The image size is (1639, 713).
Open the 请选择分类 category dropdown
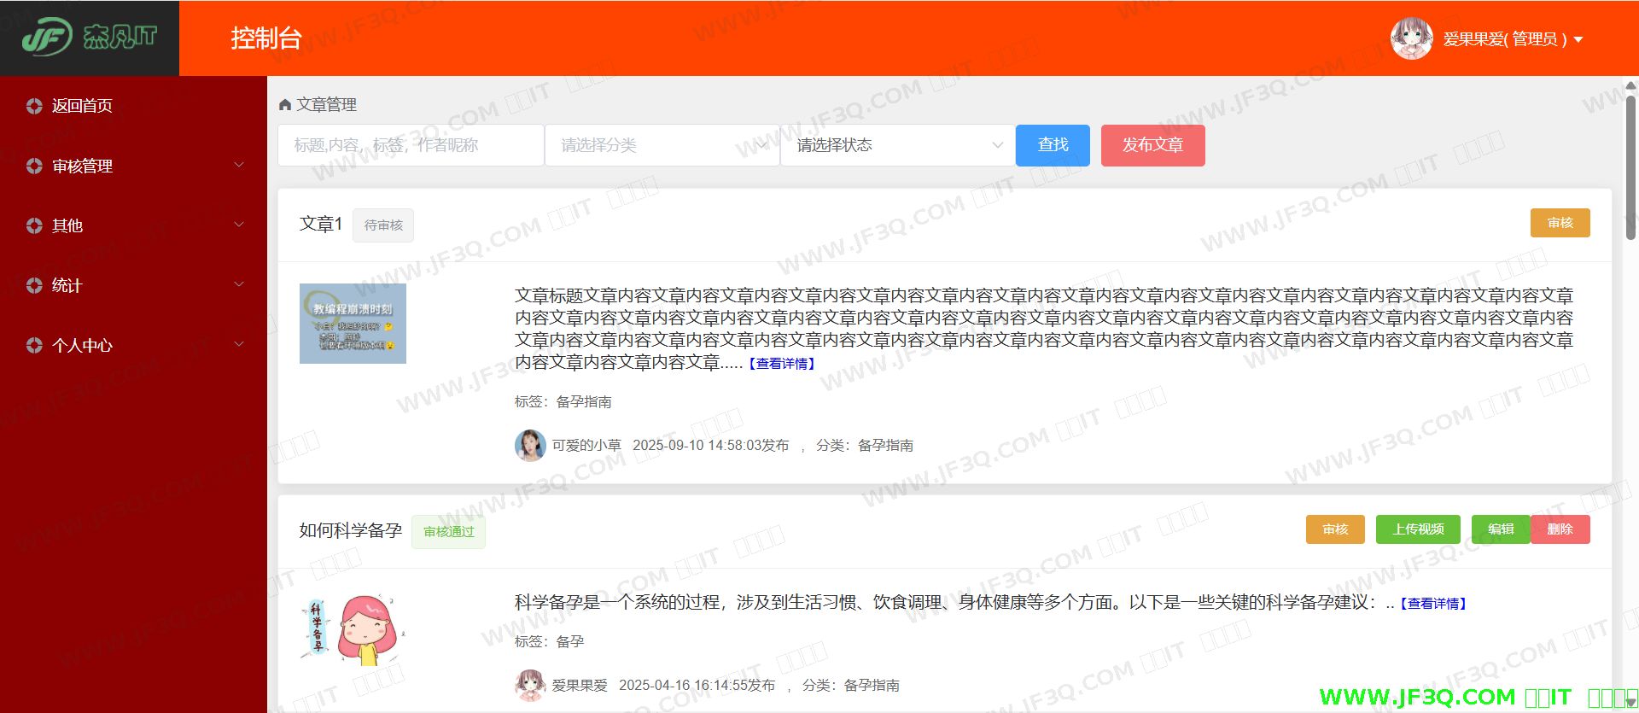[662, 145]
